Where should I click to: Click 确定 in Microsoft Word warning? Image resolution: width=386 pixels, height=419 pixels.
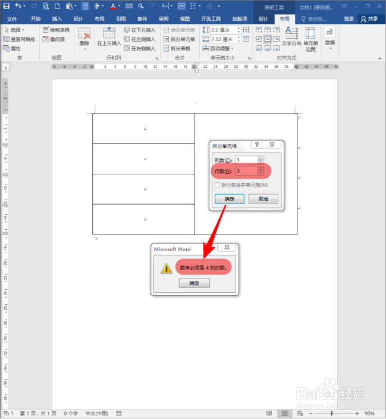194,283
